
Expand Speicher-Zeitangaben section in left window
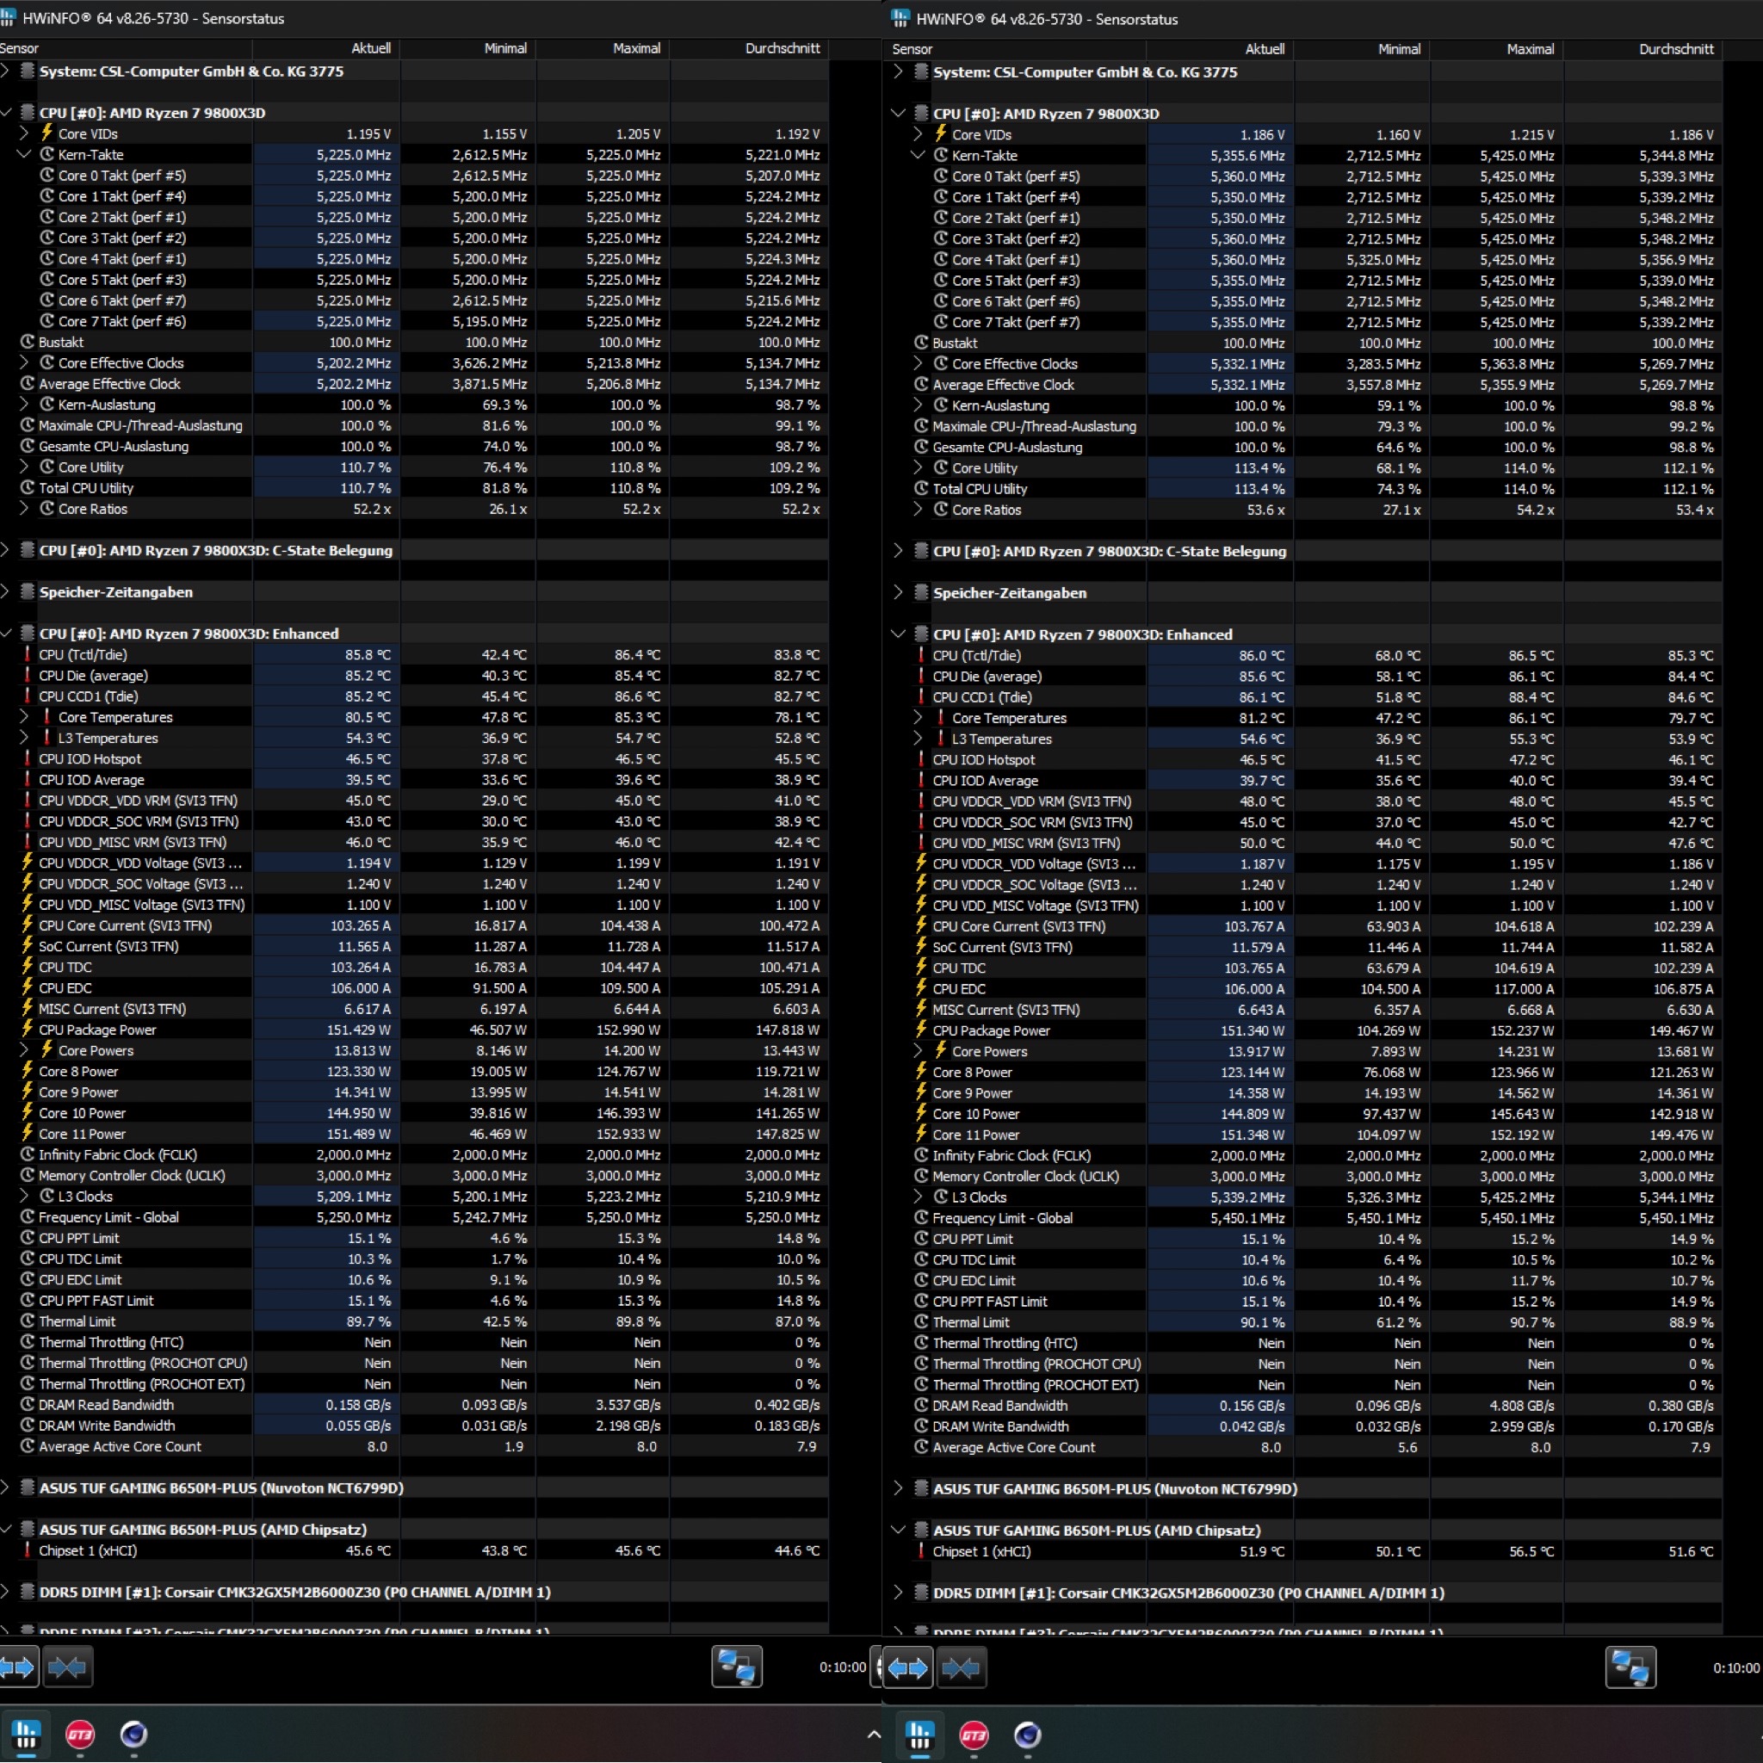5,592
